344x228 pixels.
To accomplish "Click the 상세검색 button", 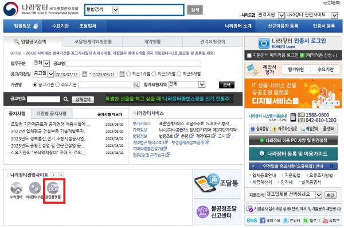I will 83,99.
